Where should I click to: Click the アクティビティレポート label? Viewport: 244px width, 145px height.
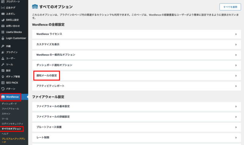(x=50, y=86)
